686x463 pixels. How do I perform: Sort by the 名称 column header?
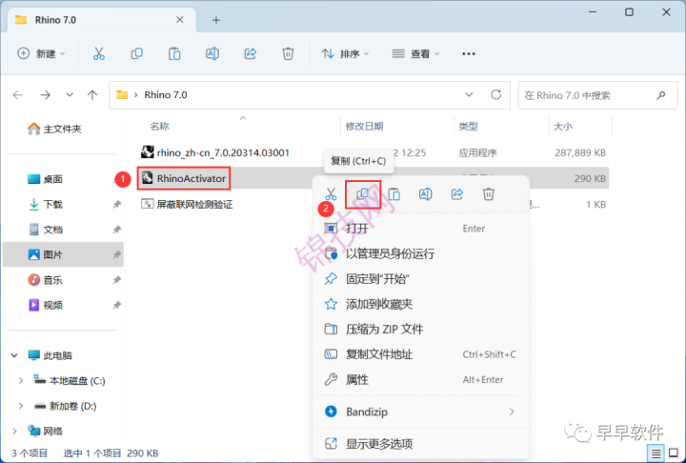pos(159,127)
